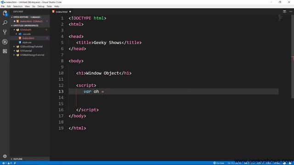Open style.css in explorer

point(29,43)
